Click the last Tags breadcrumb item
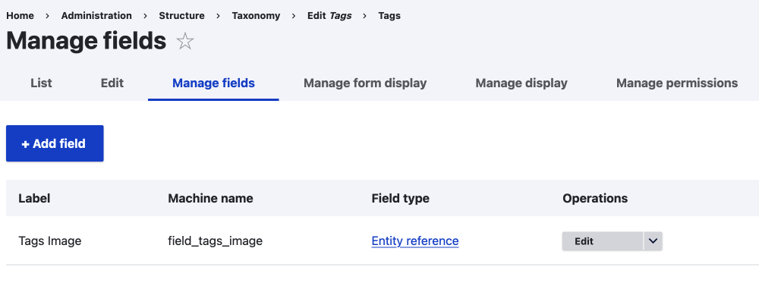The height and width of the screenshot is (286, 759). pos(389,15)
